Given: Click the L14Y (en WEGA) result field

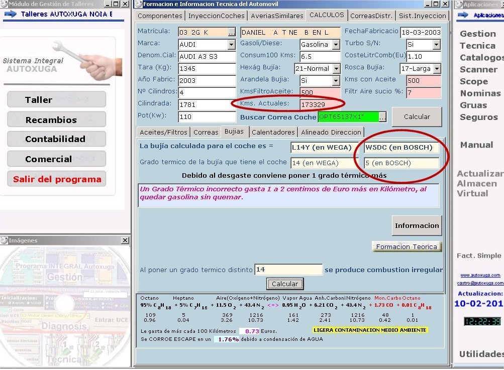Looking at the screenshot, I should click(324, 148).
